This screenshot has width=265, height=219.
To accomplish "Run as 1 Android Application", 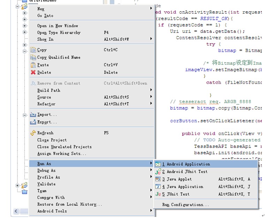I will (x=206, y=164).
